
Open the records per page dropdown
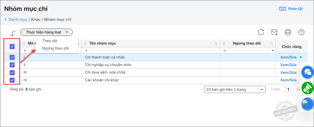click(x=262, y=90)
